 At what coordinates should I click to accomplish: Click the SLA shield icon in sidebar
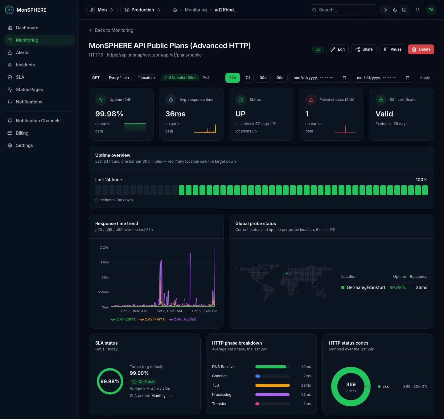[x=10, y=77]
